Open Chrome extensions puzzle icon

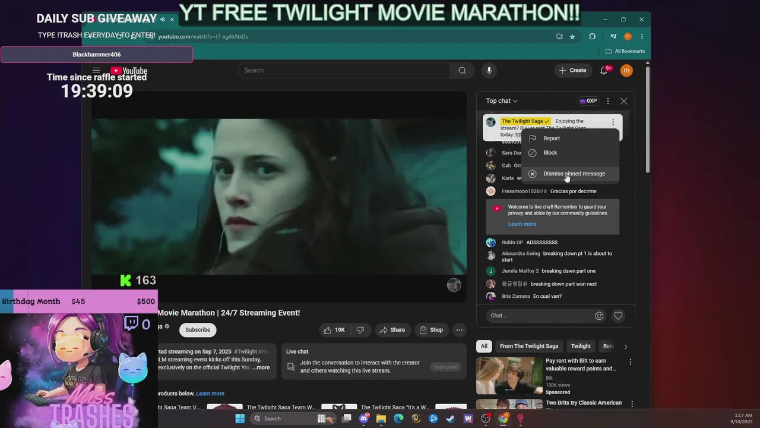click(592, 36)
